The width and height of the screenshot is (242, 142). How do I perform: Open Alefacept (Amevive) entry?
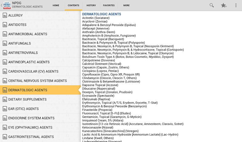click(96, 28)
